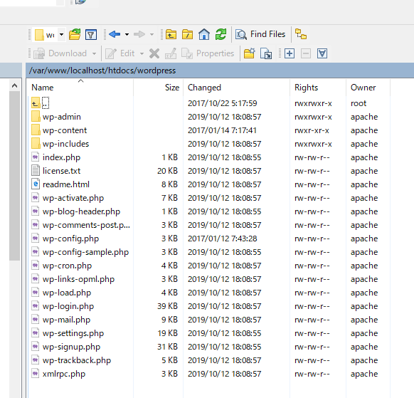Click the Delete X icon
Viewport: 414px width, 398px height.
coord(154,53)
